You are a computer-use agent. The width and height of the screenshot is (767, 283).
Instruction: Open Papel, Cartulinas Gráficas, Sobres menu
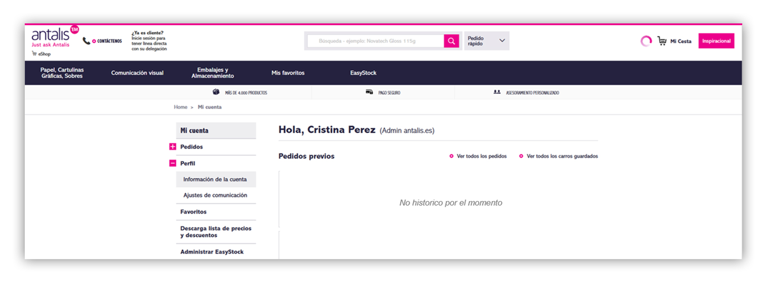point(62,73)
